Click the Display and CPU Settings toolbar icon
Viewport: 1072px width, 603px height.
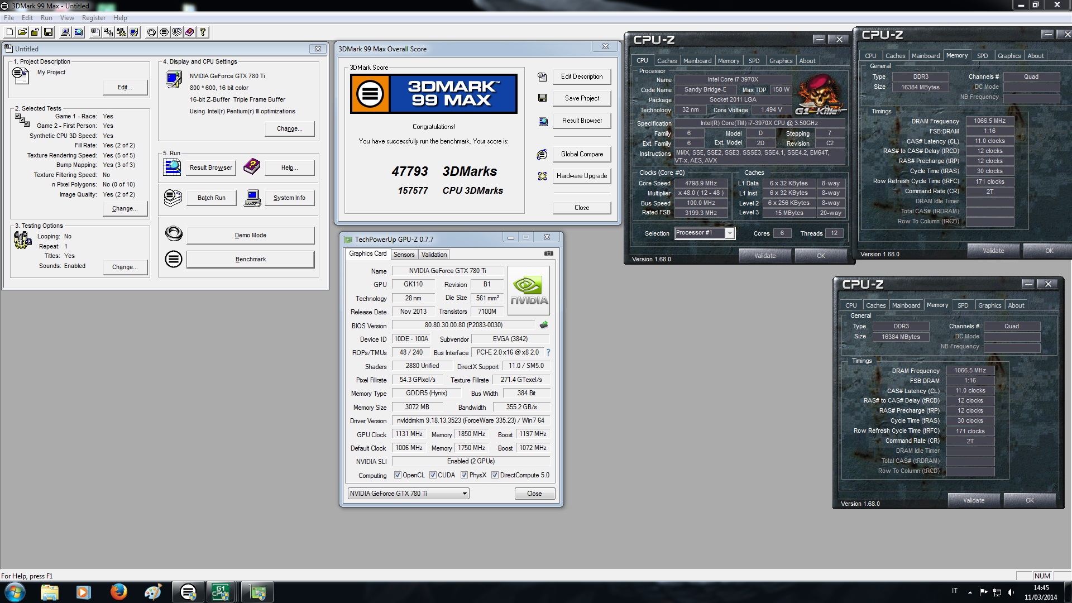pos(133,32)
